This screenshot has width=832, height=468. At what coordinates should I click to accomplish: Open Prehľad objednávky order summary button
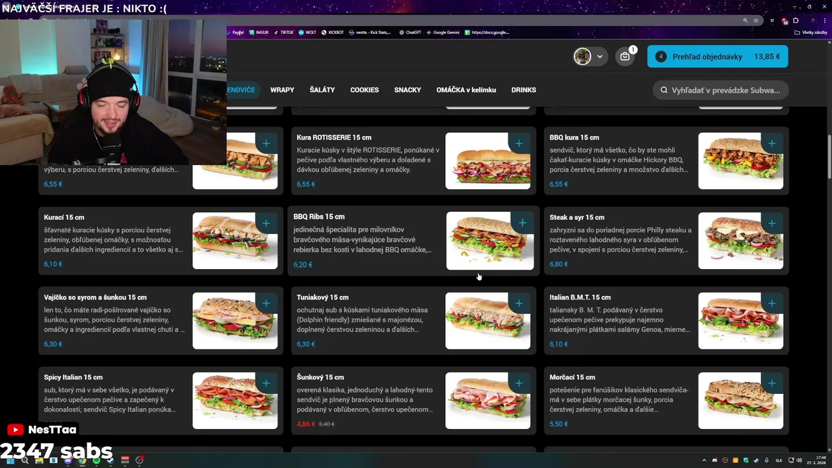[718, 57]
